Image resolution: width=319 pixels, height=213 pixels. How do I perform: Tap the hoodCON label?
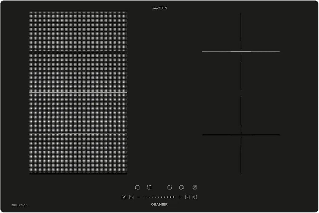pyautogui.click(x=159, y=8)
